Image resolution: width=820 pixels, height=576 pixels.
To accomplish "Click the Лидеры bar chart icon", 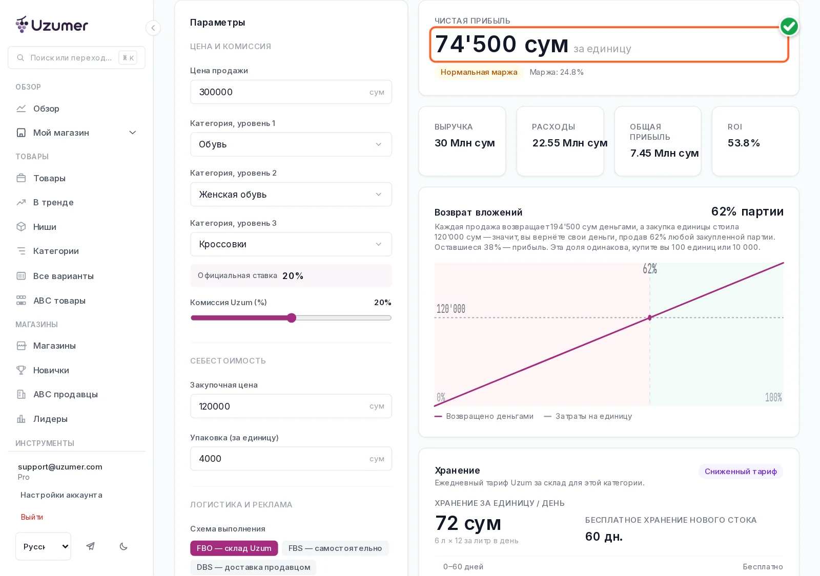I will point(21,419).
